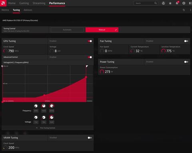Go to the Home tab
192x153 pixels.
[12, 3]
